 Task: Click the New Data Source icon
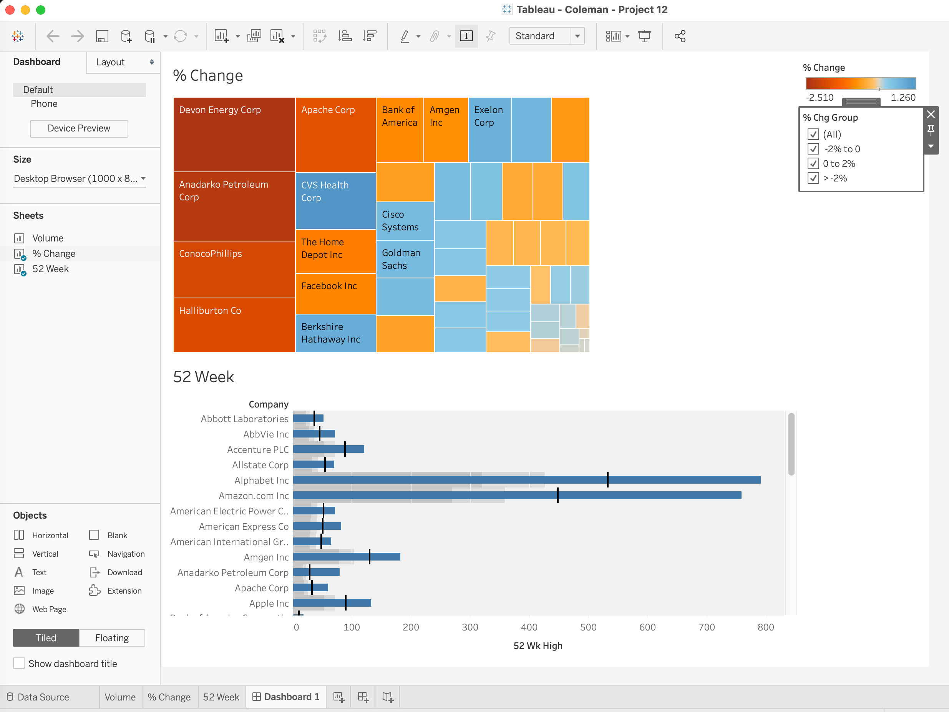126,36
